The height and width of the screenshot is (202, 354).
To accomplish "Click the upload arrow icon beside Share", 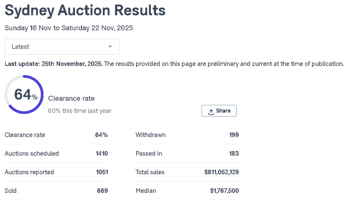I will point(211,111).
